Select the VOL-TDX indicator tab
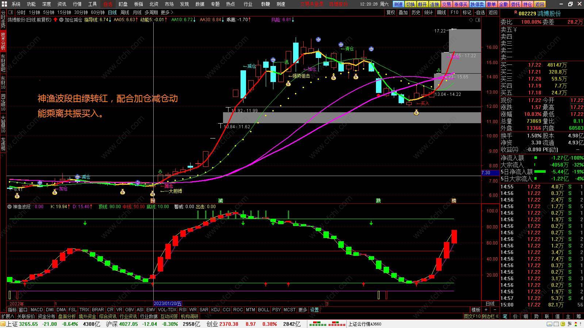Screen dimensions: 584x328 (x=167, y=310)
